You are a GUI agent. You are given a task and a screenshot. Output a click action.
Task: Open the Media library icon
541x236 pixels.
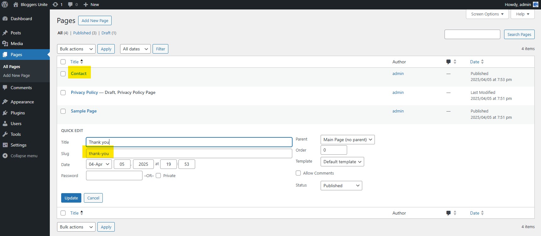[x=5, y=43]
